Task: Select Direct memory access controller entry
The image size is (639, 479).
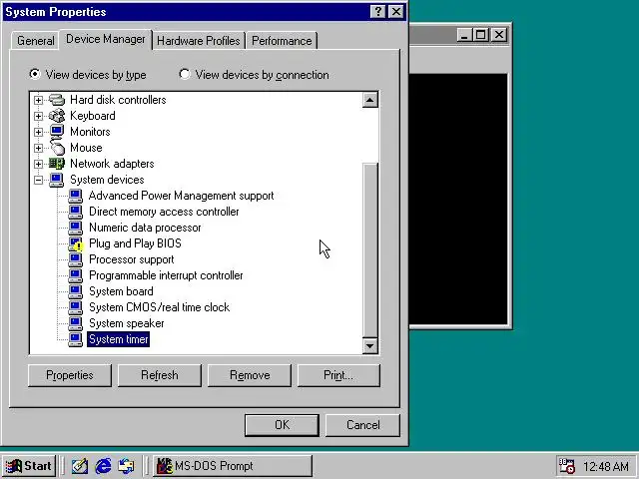Action: (x=164, y=212)
